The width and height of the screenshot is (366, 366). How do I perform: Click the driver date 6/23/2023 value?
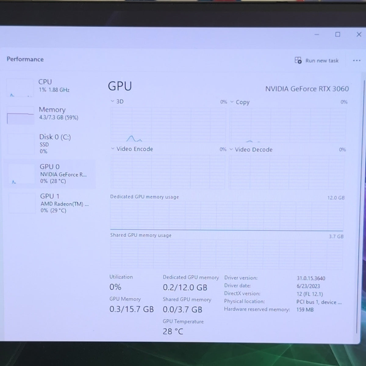[308, 286]
